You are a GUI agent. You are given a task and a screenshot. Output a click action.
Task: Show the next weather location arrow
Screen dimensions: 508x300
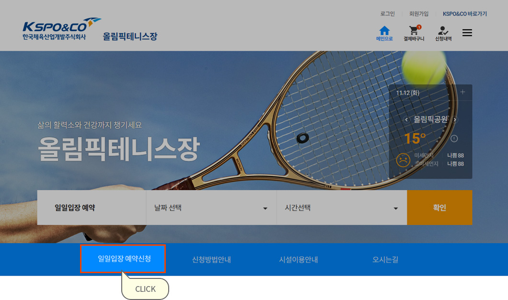[x=455, y=120]
